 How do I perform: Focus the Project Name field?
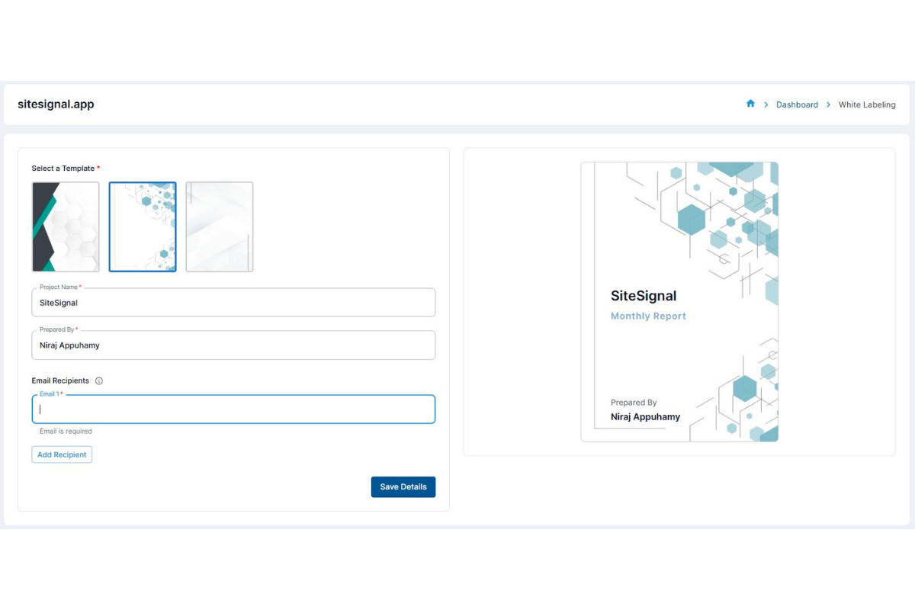tap(233, 303)
